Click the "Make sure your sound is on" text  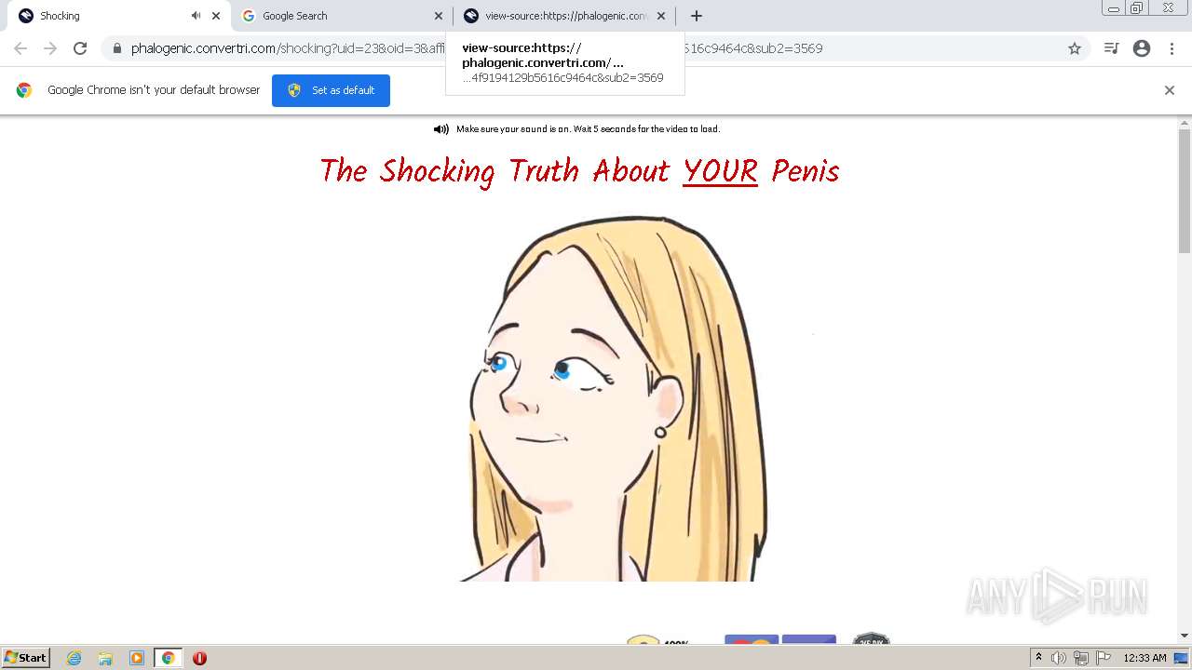coord(589,129)
